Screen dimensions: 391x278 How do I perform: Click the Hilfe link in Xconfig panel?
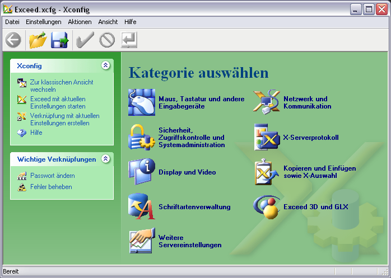tap(36, 133)
